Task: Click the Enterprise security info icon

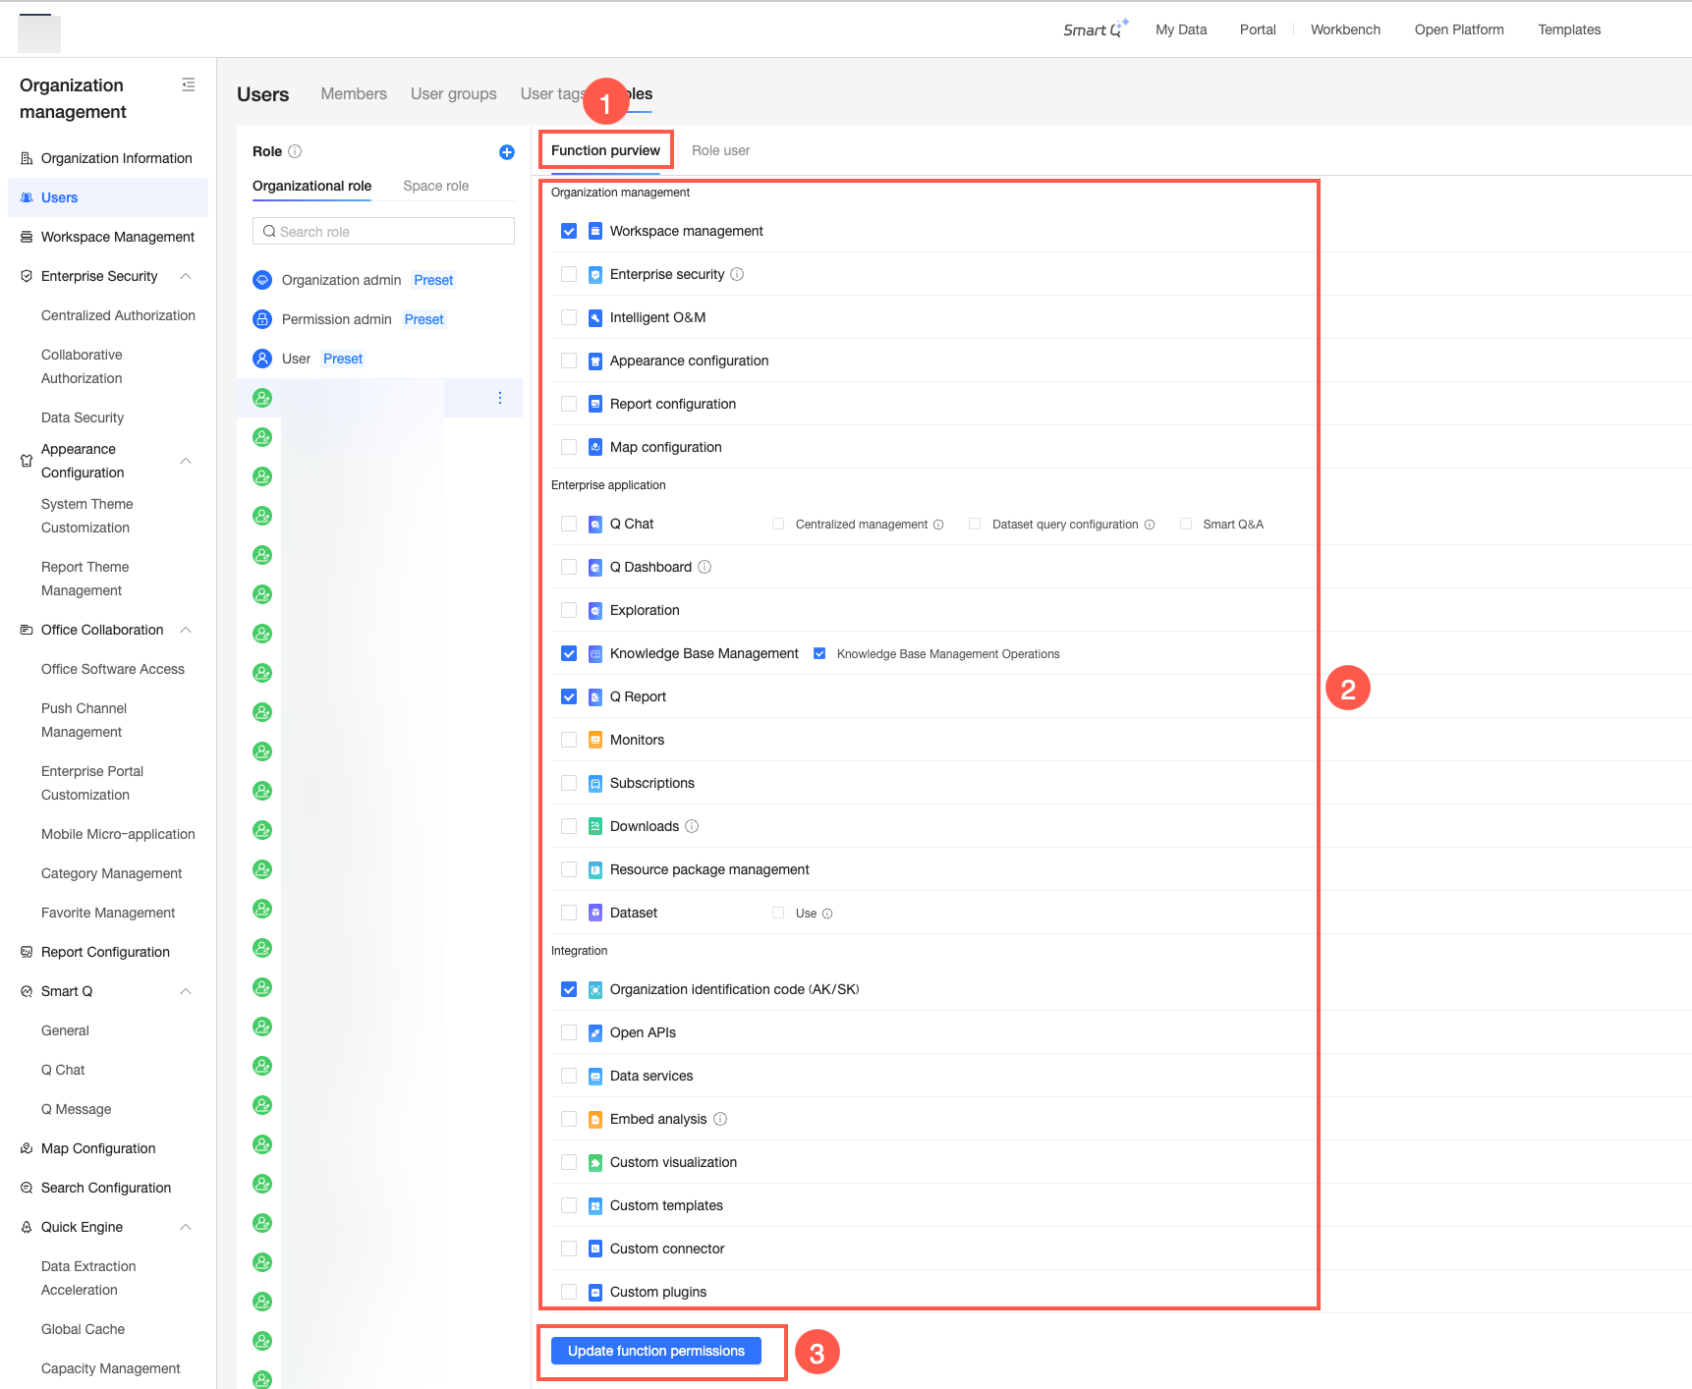Action: [737, 274]
